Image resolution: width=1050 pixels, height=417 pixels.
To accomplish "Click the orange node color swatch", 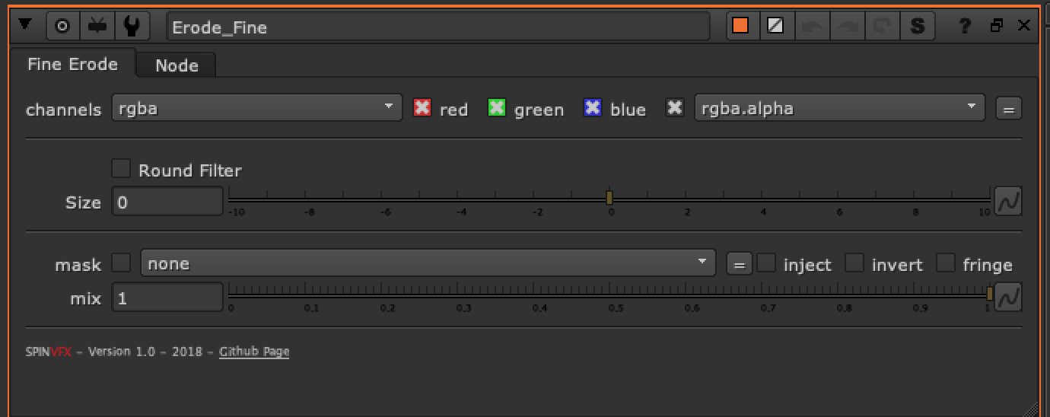I will (740, 27).
